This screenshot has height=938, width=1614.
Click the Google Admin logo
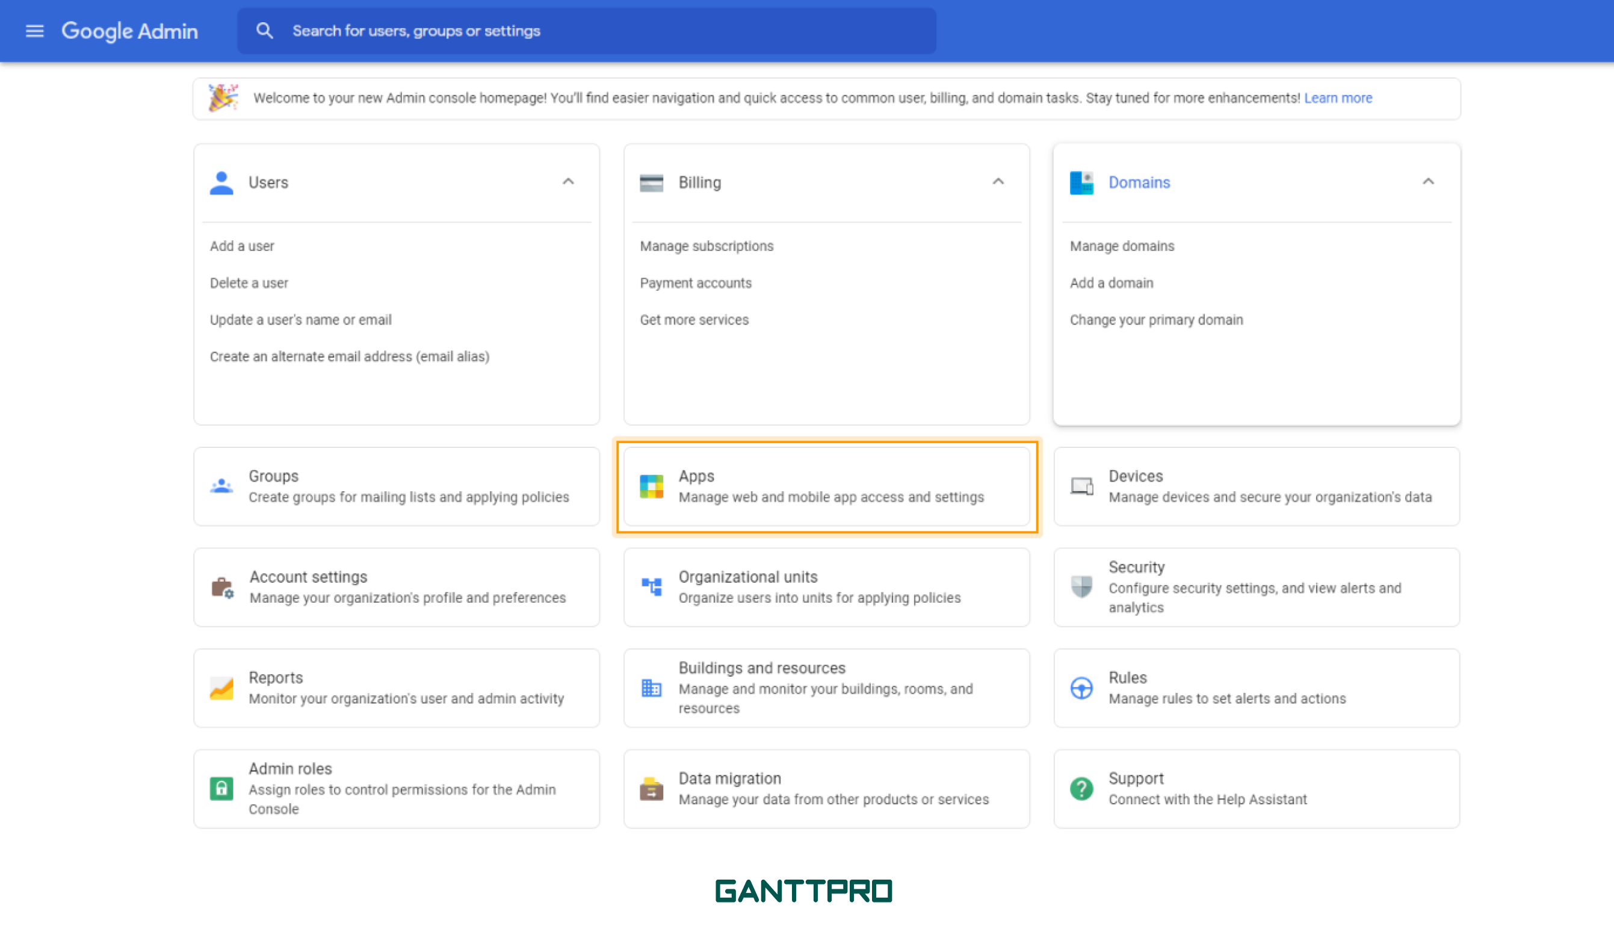tap(129, 31)
